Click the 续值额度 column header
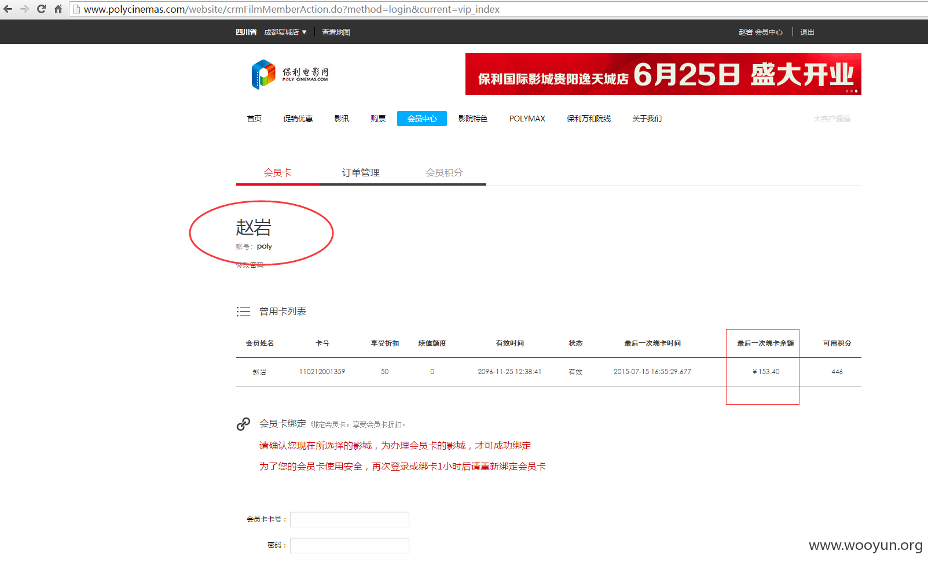This screenshot has height=562, width=928. pos(432,343)
